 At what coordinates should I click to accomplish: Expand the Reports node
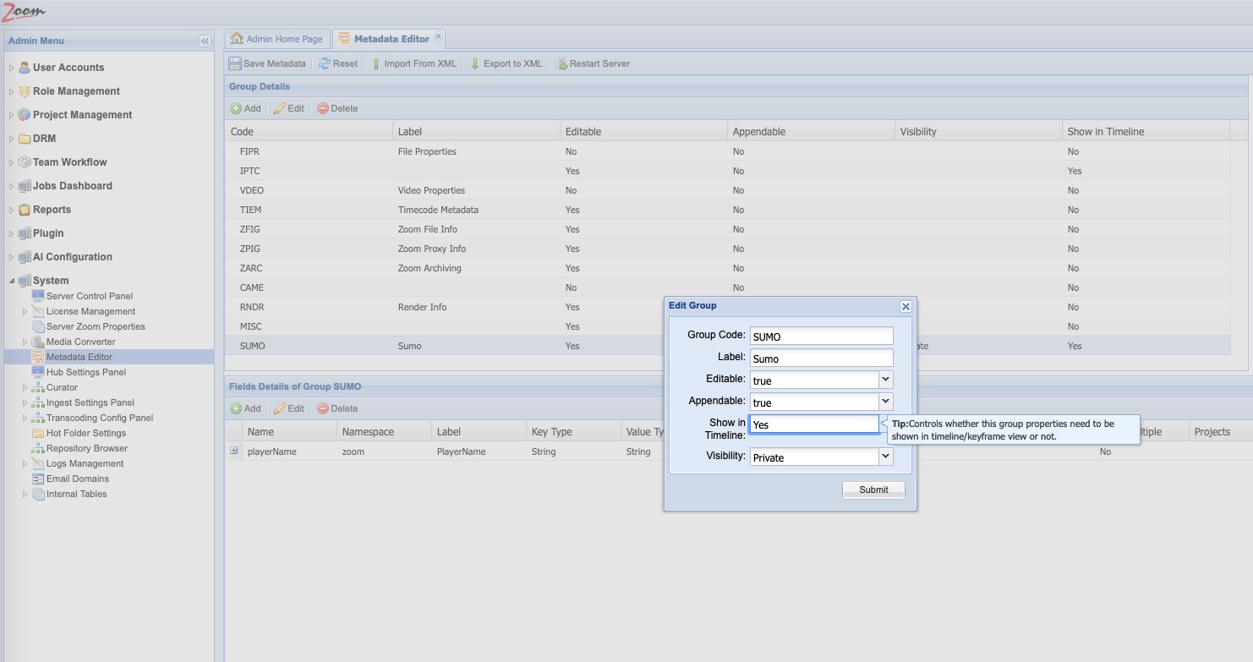coord(11,210)
